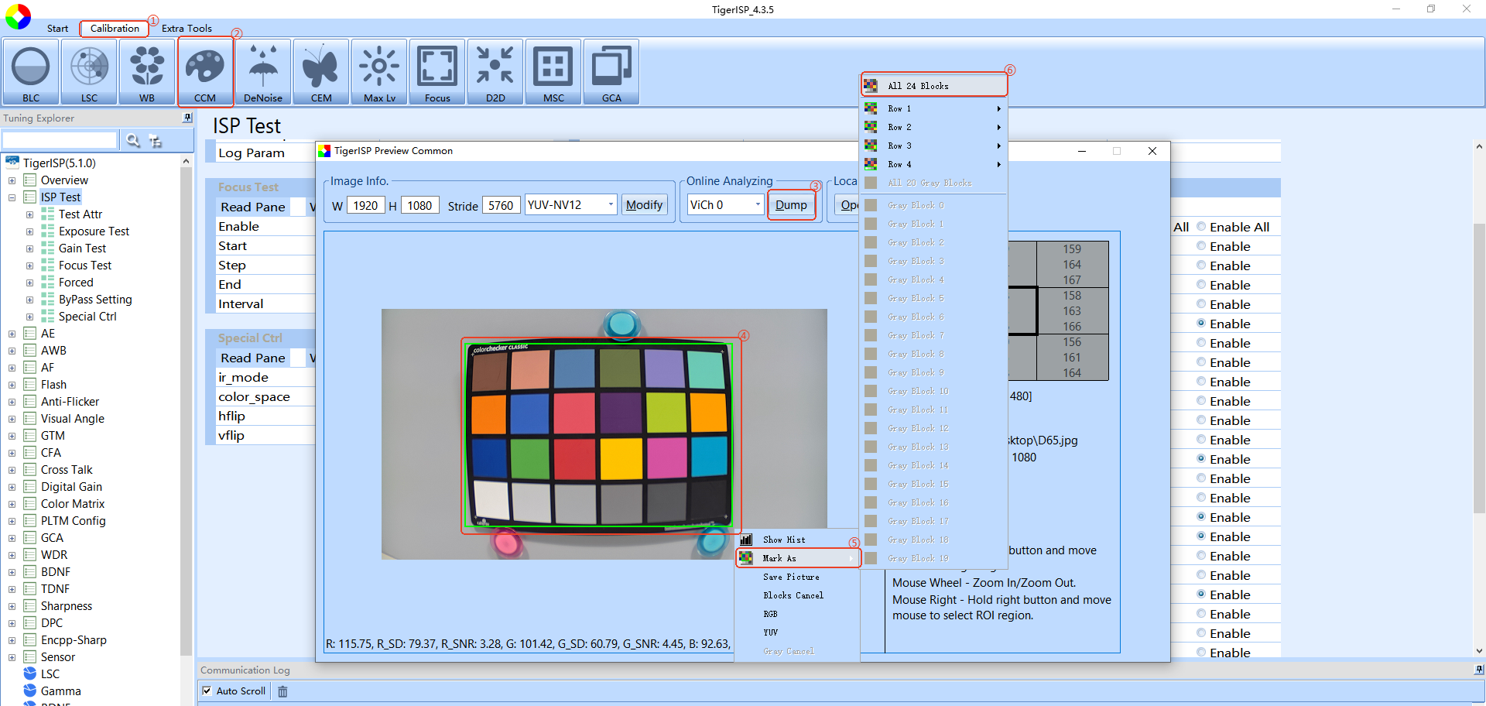
Task: Click the Tuning Explorer search box
Action: point(60,140)
